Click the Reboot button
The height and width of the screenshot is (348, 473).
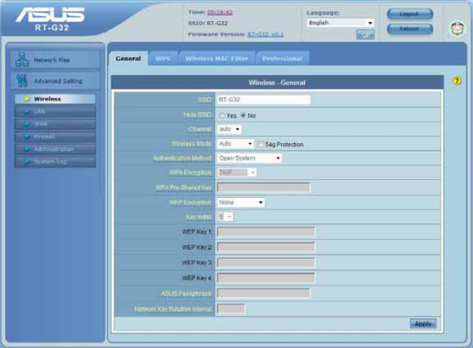[x=410, y=28]
